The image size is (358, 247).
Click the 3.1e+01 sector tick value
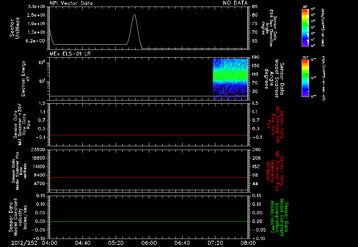click(36, 6)
